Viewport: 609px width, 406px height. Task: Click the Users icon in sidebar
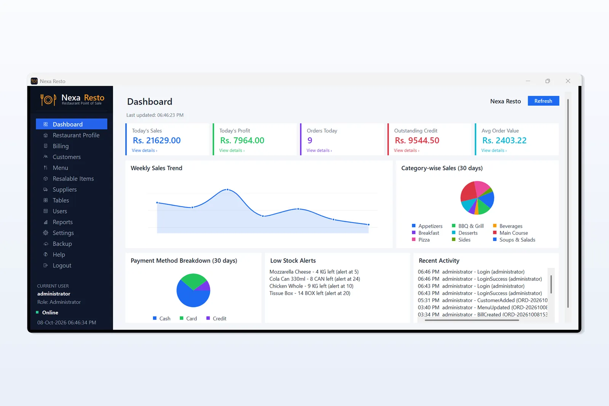46,211
